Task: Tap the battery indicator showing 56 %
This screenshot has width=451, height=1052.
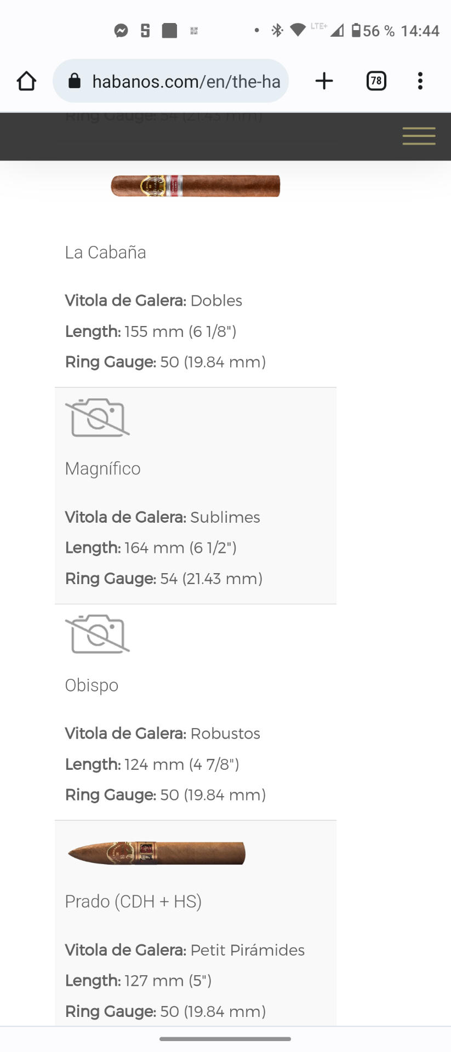Action: pos(373,31)
